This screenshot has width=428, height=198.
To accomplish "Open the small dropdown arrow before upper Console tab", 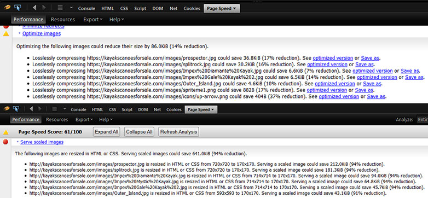I will click(71, 8).
